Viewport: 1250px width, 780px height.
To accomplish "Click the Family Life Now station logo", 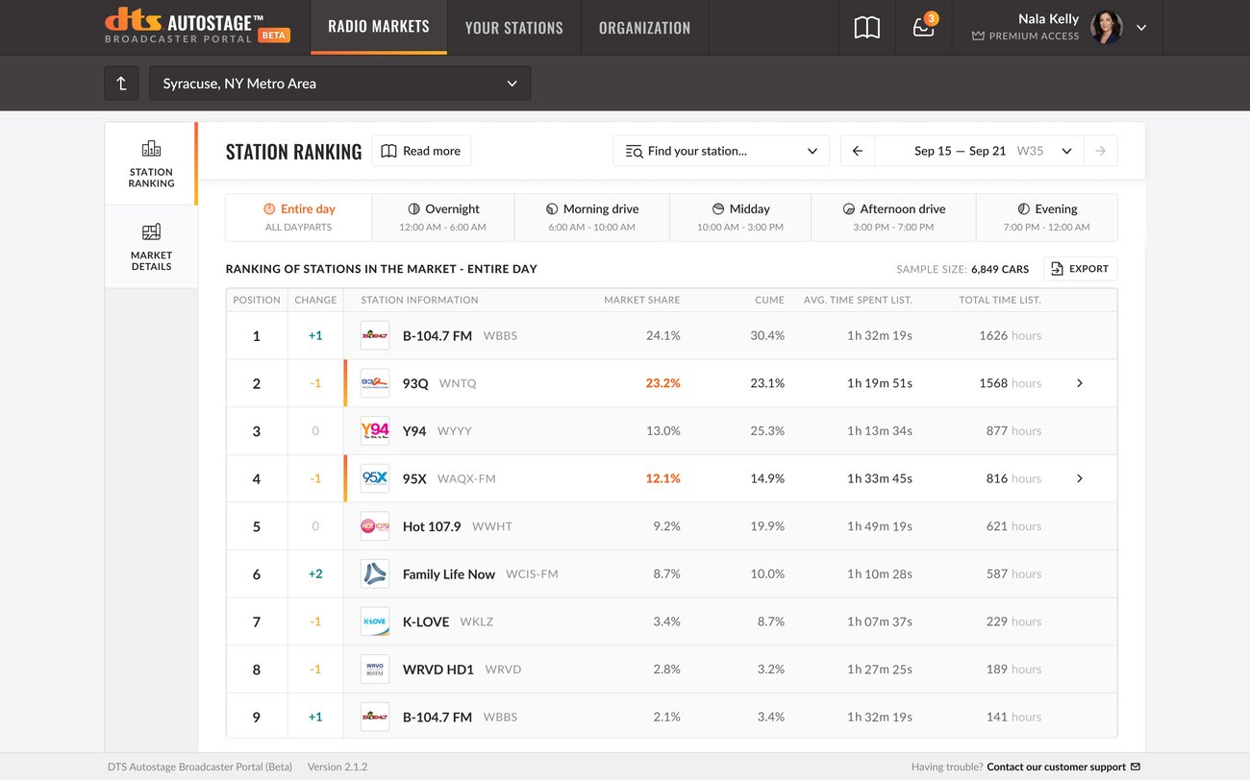I will click(x=375, y=574).
